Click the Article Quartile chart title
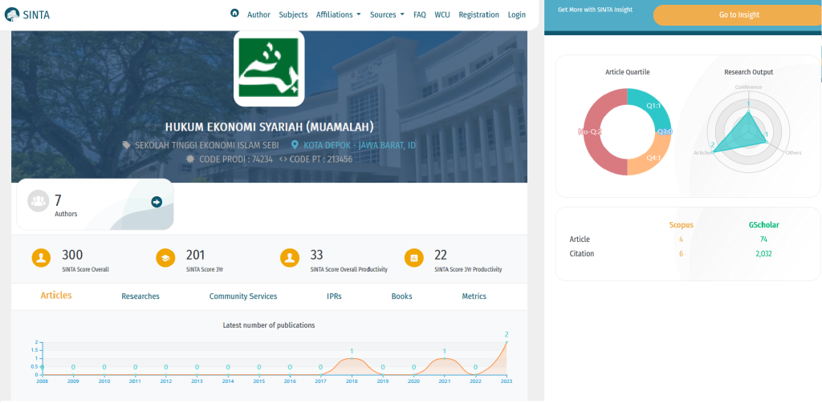Viewport: 822px width, 403px height. [627, 72]
